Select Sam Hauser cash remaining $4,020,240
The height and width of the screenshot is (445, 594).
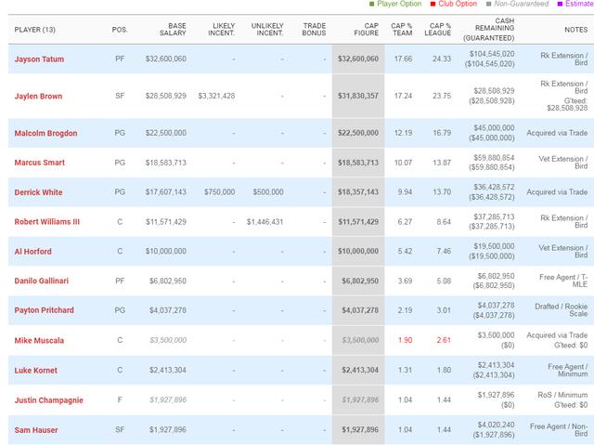point(496,425)
